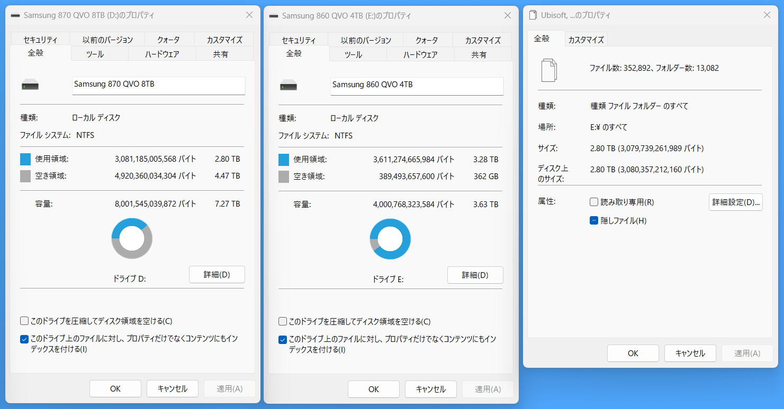Click 3,611,274,665,984 バイト used space value
The width and height of the screenshot is (784, 409).
(x=413, y=160)
